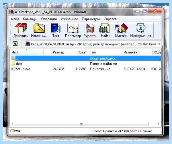The image size is (172, 144).
Task: Click the right scroll arrow
Action: [158, 124]
